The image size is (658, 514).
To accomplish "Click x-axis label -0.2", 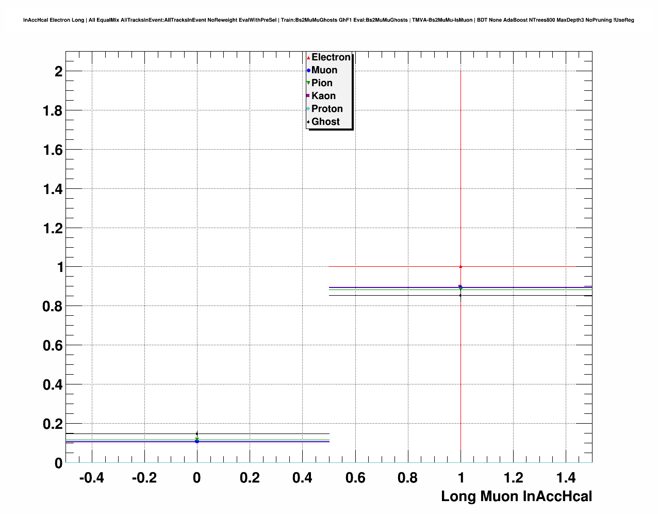I will coord(144,478).
